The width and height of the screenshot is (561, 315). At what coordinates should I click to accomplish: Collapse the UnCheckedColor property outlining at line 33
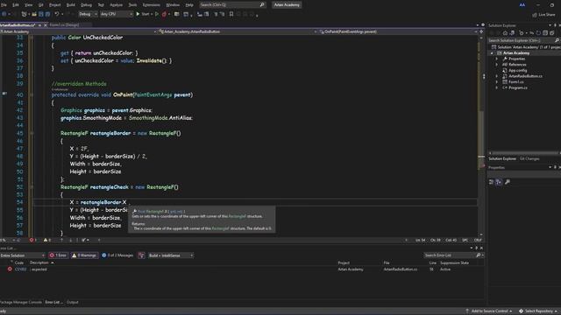32,38
